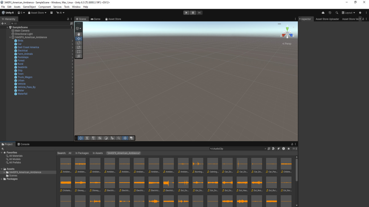This screenshot has width=369, height=207.
Task: Open the Hierarchy create (+) dropdown
Action: (x=3, y=23)
